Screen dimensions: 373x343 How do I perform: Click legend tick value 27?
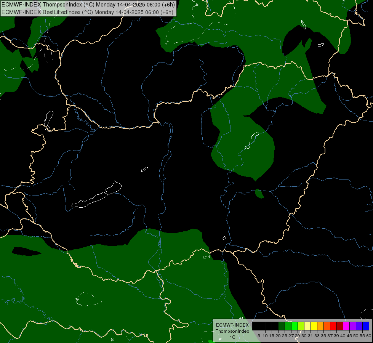pyautogui.click(x=291, y=336)
